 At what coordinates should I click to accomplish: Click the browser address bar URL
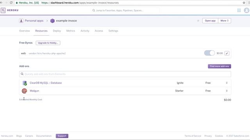tap(80, 3)
